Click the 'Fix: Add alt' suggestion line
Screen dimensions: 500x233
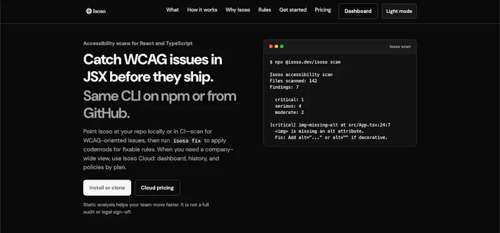click(331, 138)
